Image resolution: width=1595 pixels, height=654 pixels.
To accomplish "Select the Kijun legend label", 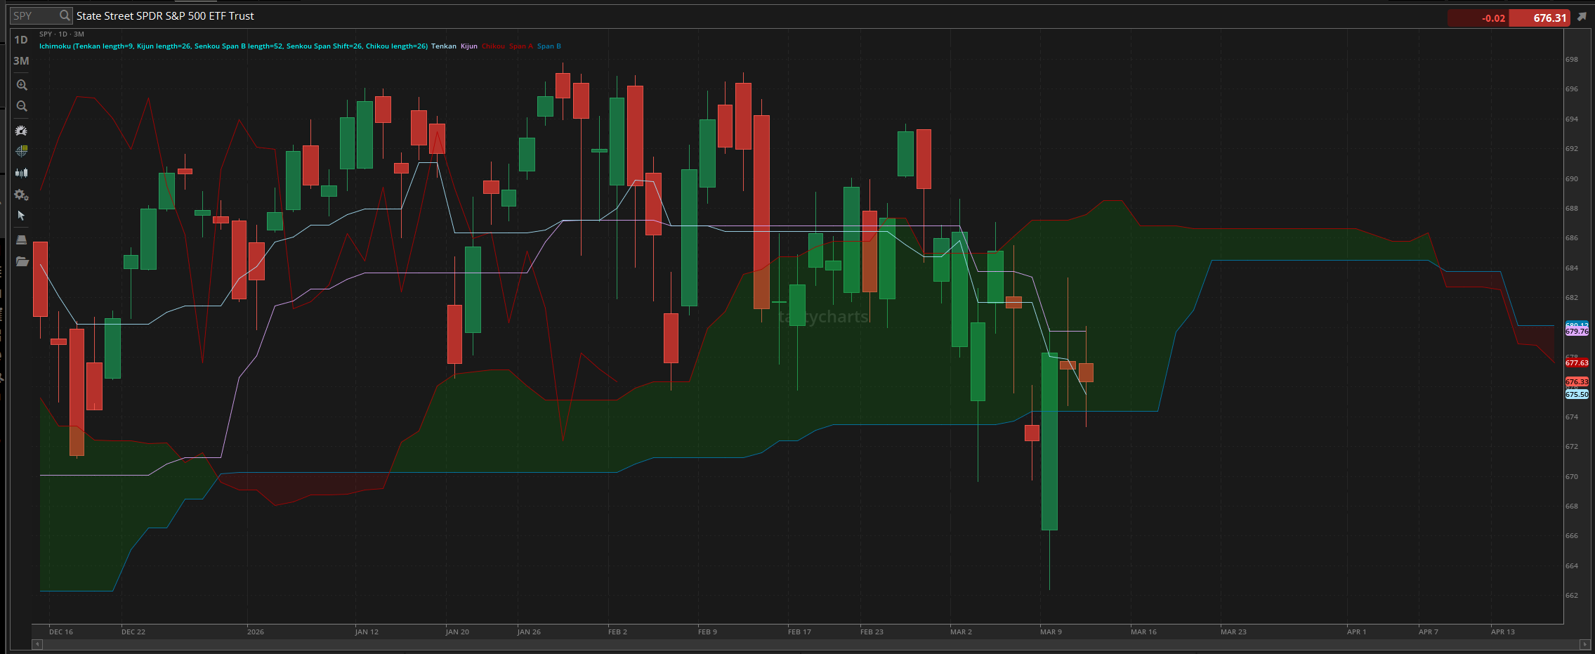I will pos(468,46).
